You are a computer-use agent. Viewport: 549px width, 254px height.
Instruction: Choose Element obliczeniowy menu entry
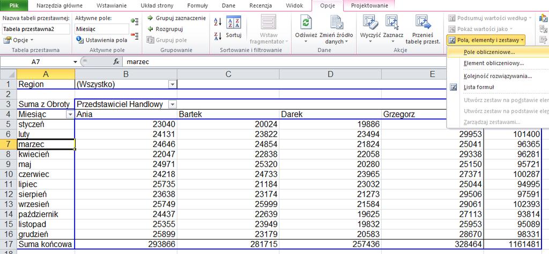click(x=498, y=63)
